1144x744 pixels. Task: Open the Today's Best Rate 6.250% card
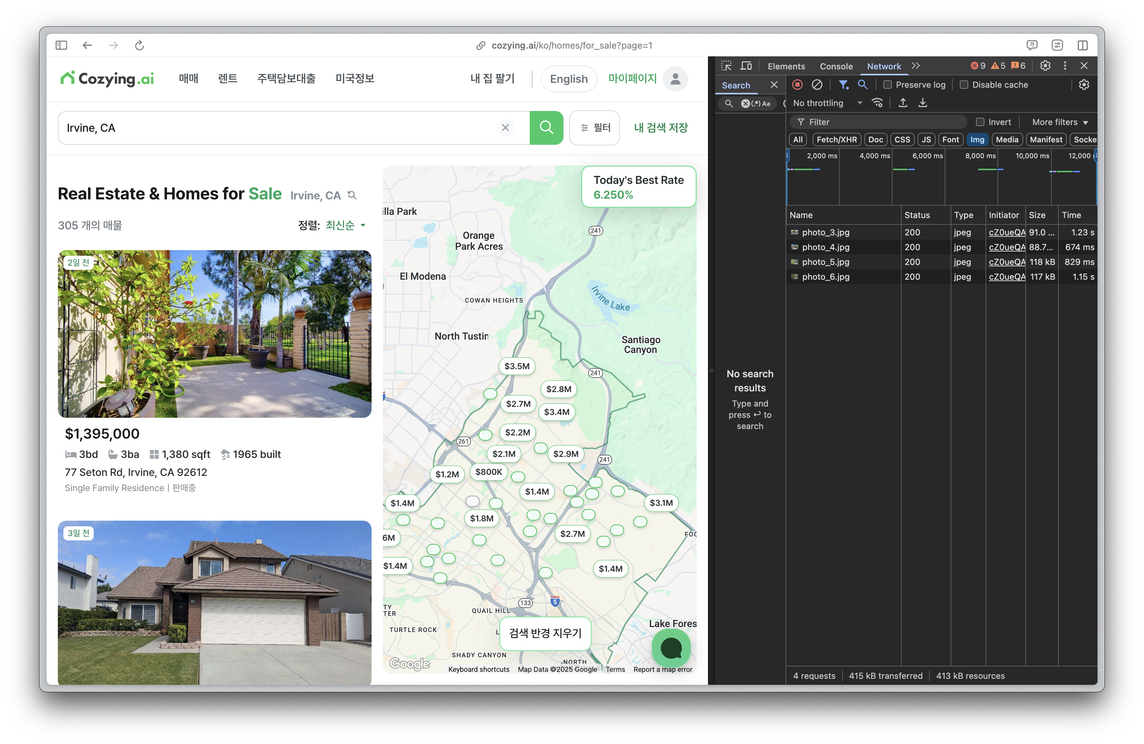638,187
